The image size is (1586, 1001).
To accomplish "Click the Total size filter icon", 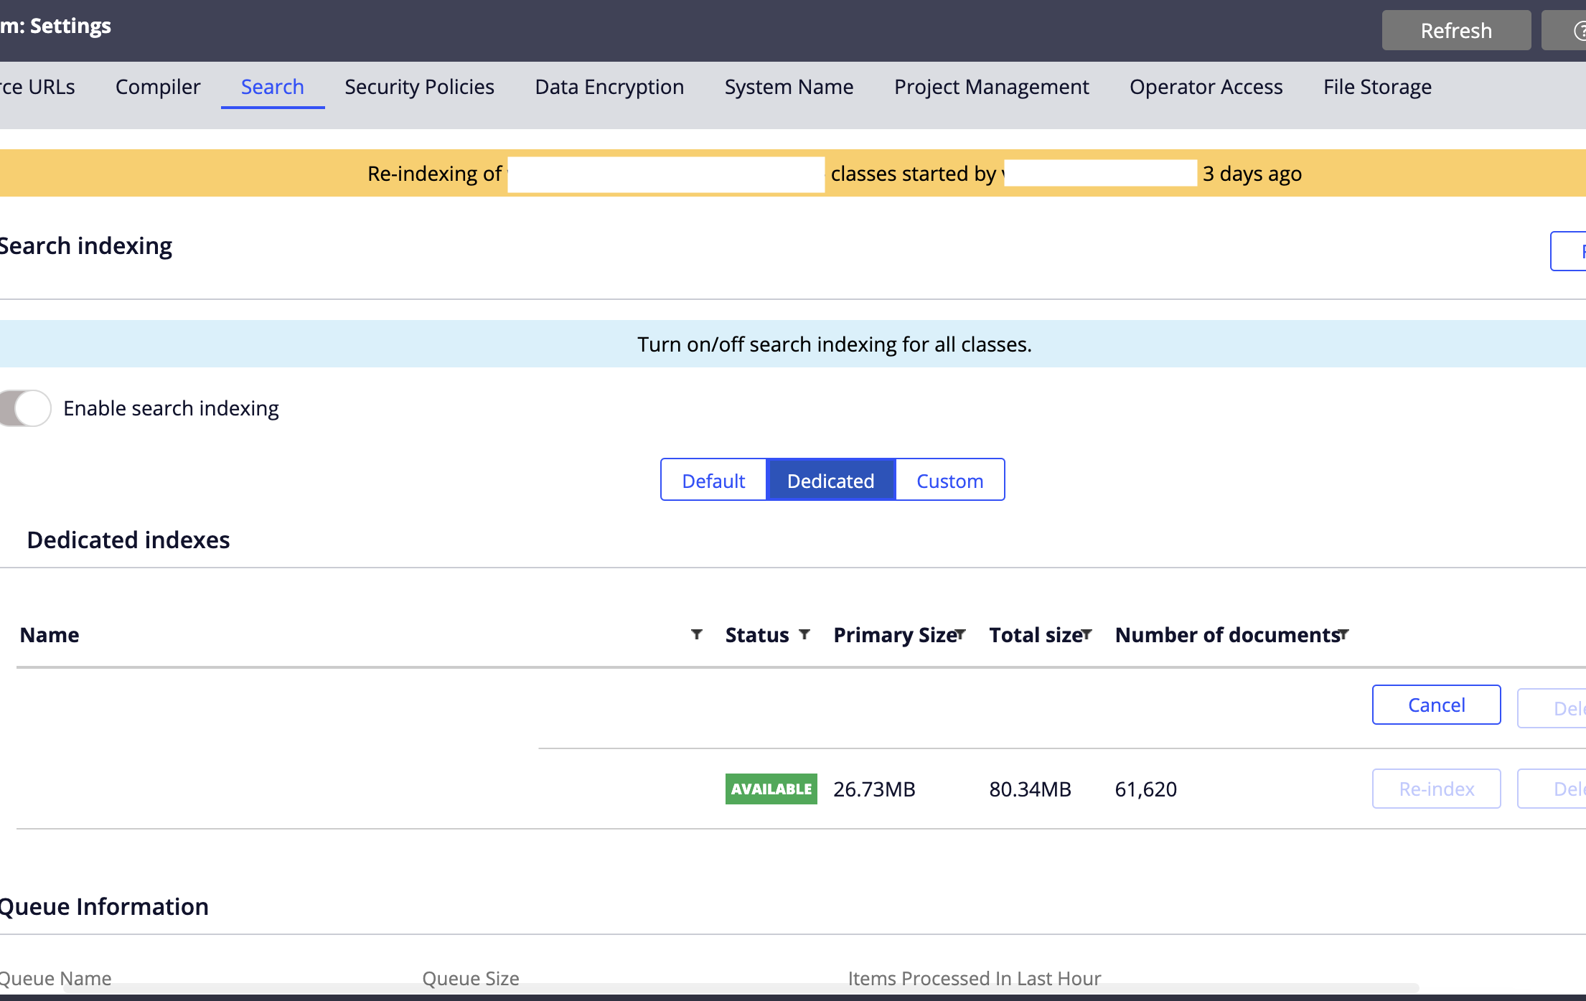I will tap(1087, 634).
